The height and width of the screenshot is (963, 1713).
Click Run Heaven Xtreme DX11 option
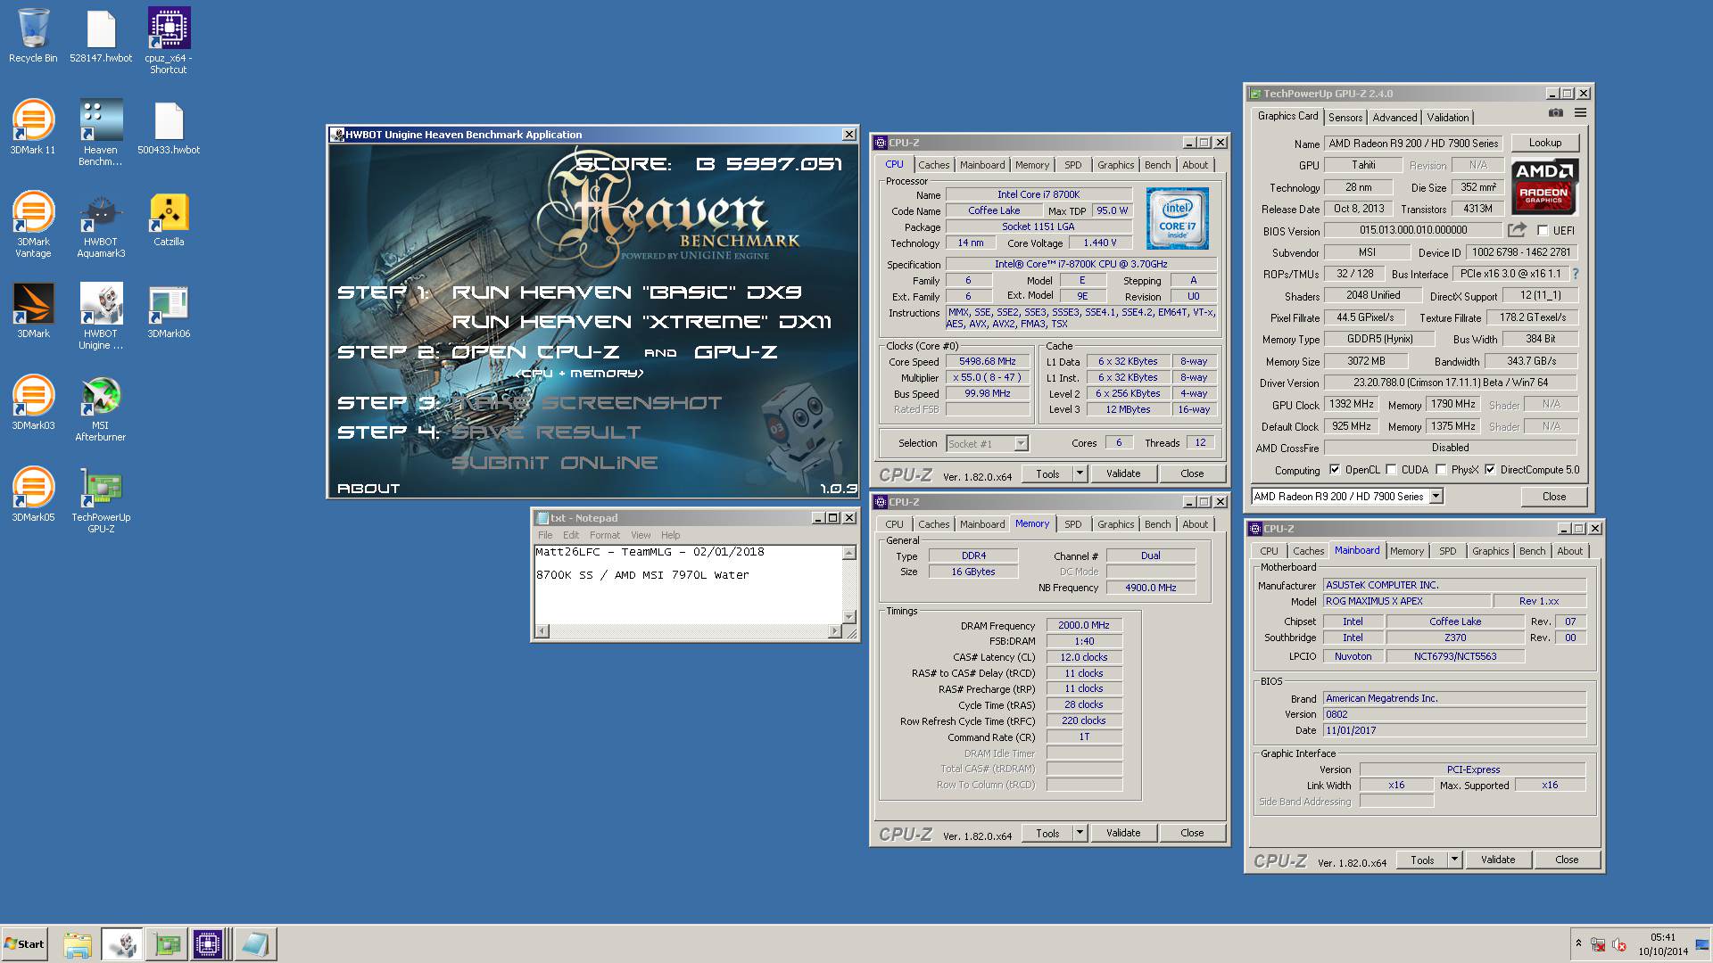click(x=641, y=322)
